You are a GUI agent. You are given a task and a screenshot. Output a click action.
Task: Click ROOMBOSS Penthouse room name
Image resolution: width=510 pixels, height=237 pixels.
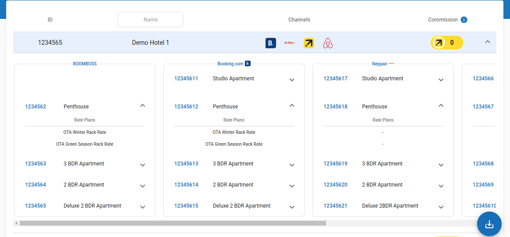tap(76, 107)
